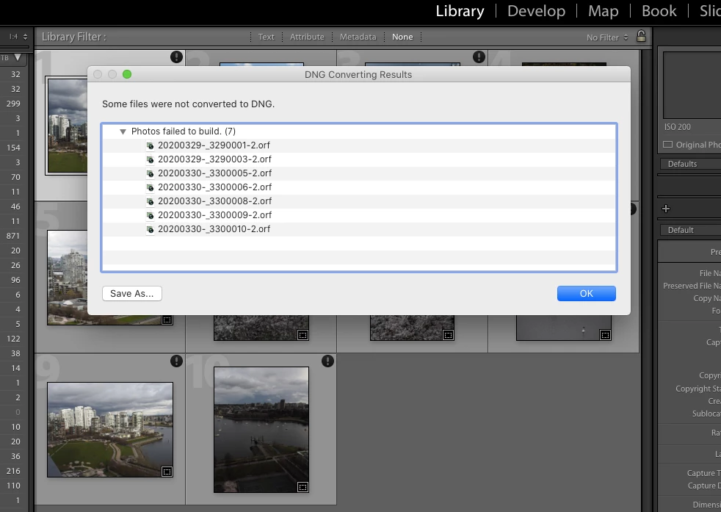The height and width of the screenshot is (512, 721).
Task: Select photo 1 thumbnail behind the dialog
Action: (67, 126)
